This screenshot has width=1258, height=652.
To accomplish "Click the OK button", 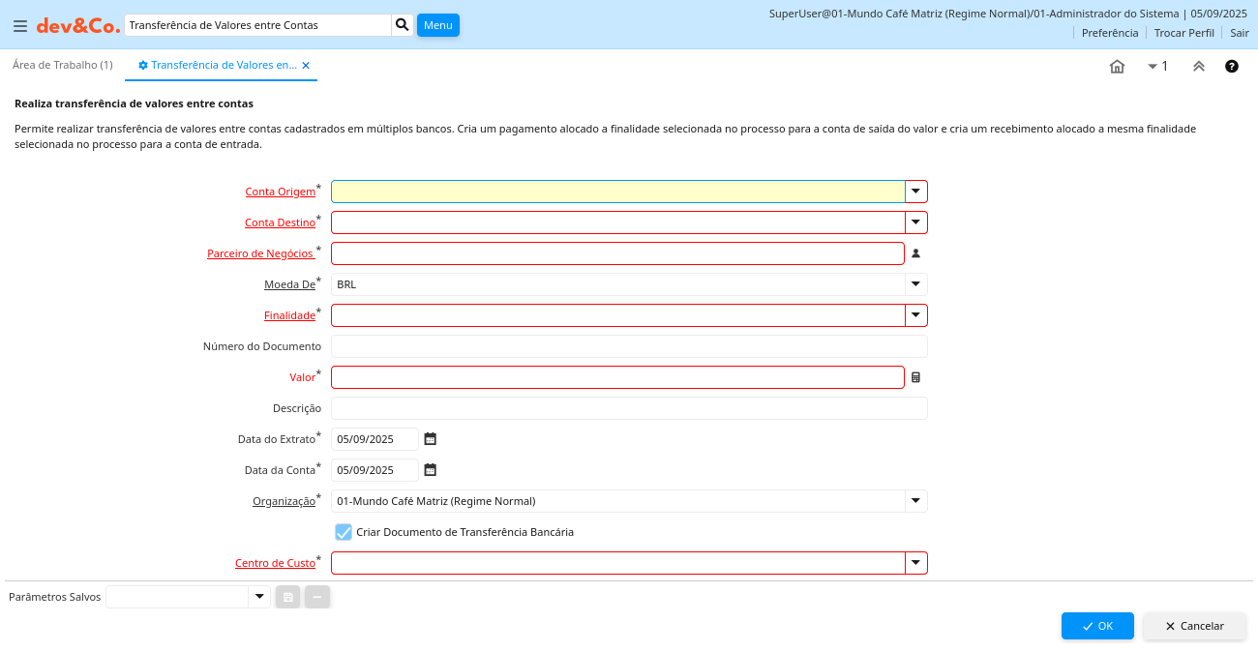I will [1096, 626].
